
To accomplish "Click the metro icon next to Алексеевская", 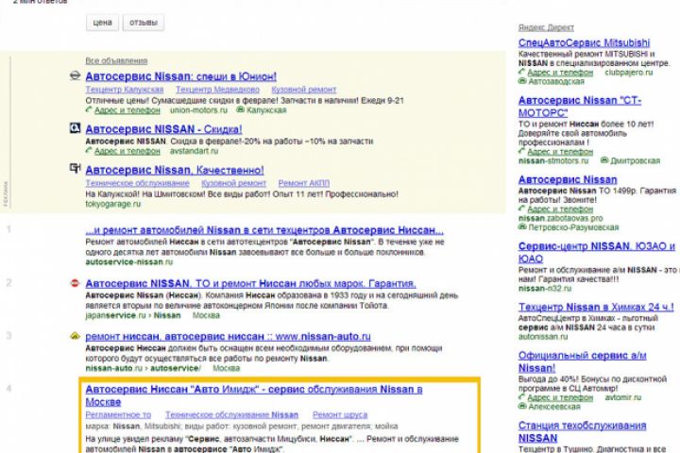I will 522,406.
